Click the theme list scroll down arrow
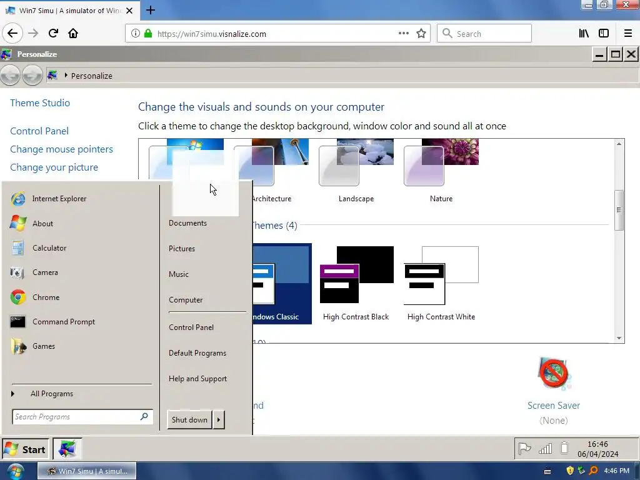 click(619, 337)
